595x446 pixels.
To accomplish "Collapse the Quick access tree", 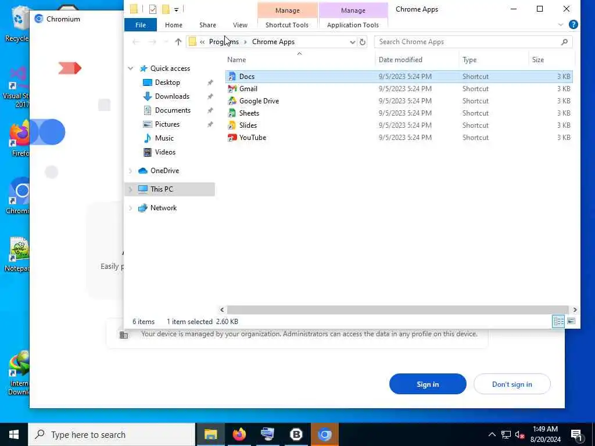I will click(x=131, y=69).
